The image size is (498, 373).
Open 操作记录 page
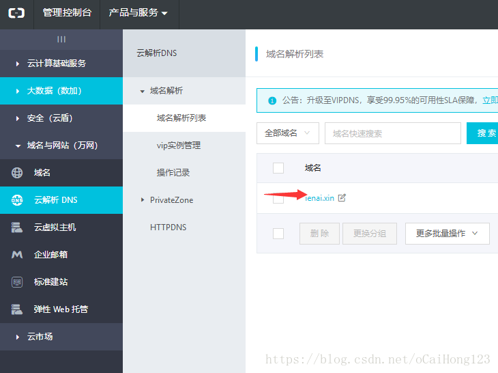(x=184, y=173)
